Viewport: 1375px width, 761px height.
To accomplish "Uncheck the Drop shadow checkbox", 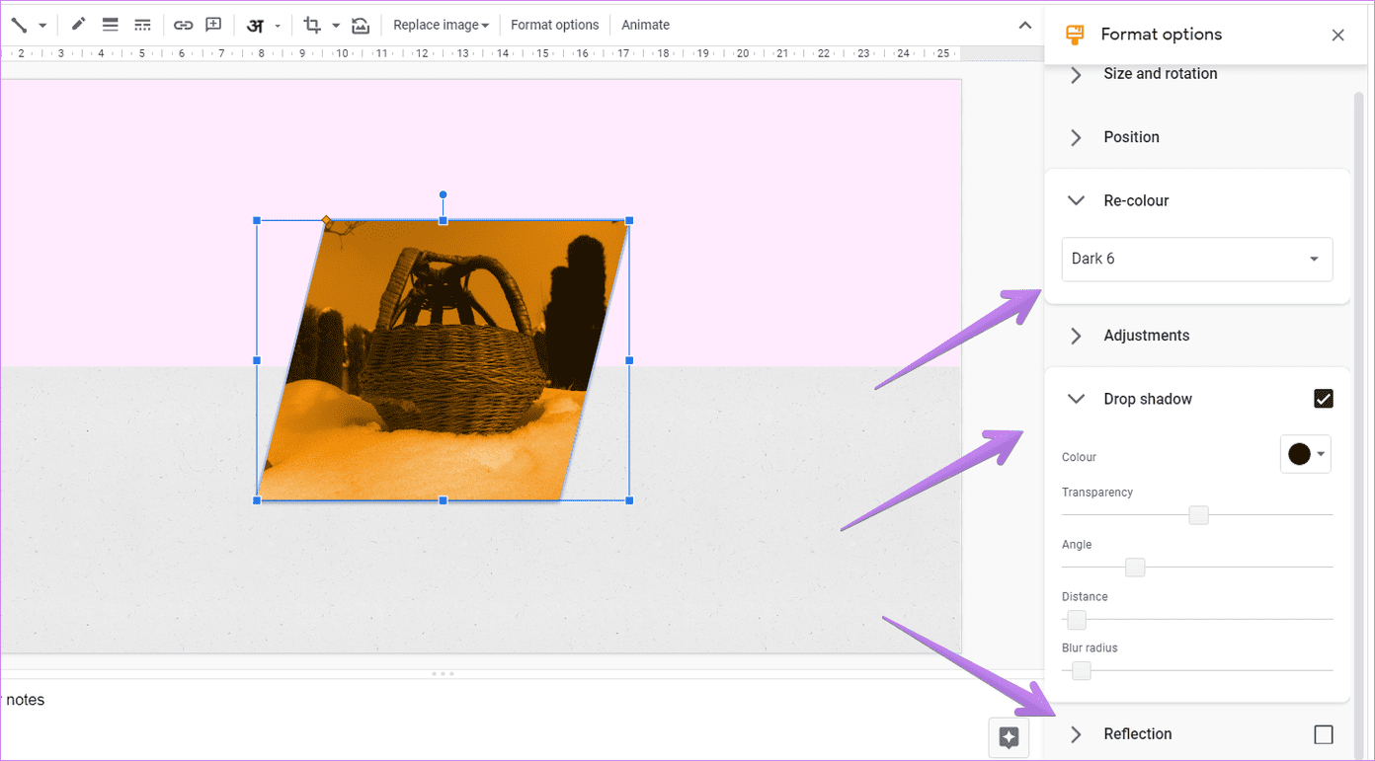I will pos(1324,399).
